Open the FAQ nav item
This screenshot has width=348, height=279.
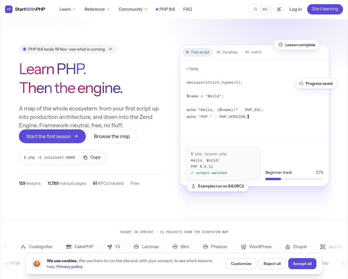(x=188, y=9)
